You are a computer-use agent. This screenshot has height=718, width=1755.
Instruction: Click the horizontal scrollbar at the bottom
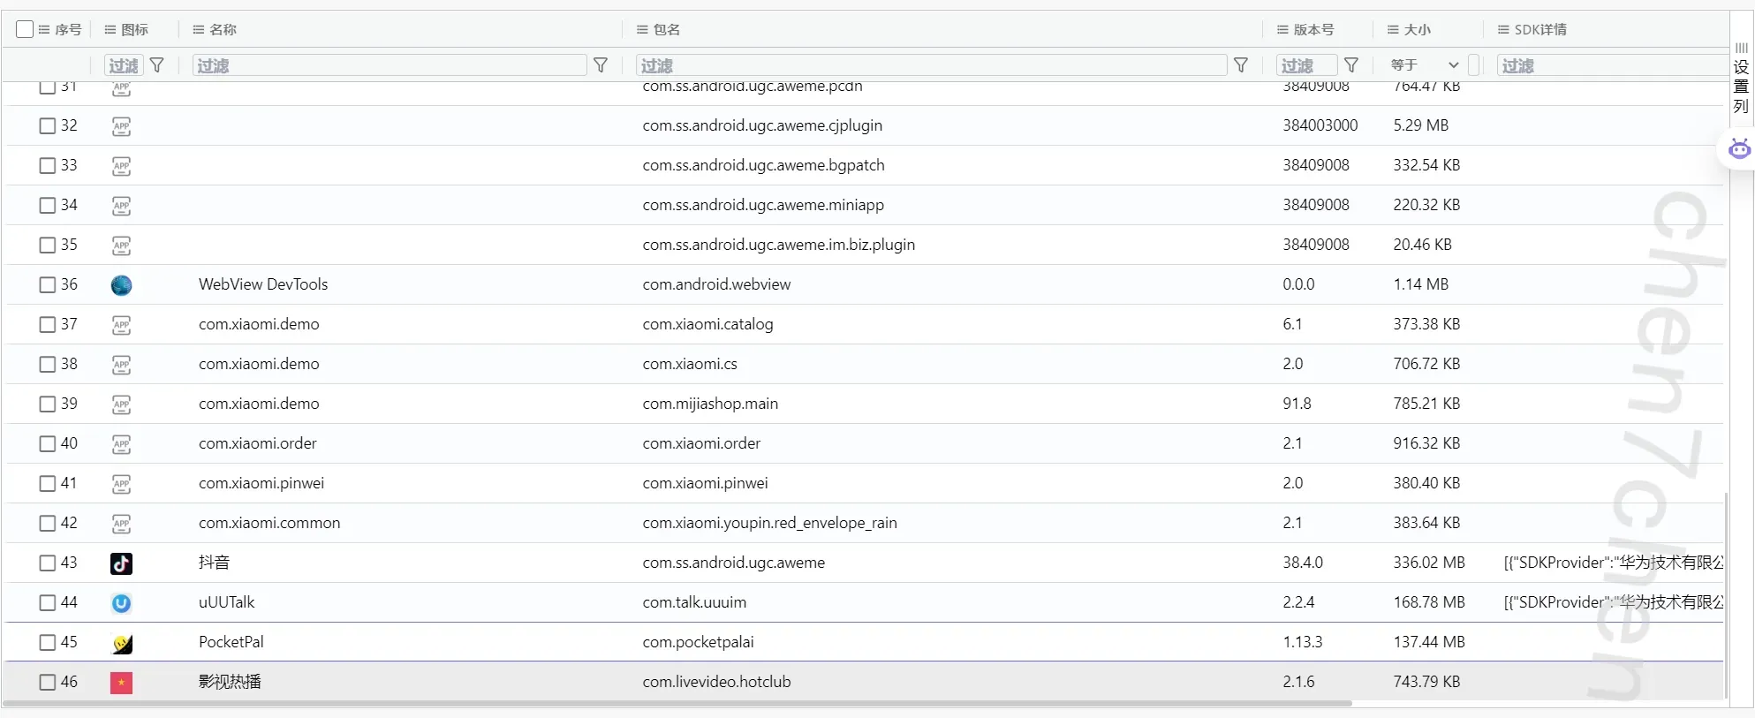[x=677, y=704]
